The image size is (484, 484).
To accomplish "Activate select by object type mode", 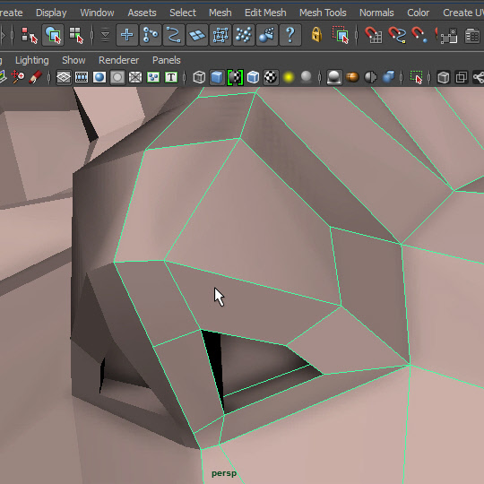I will coord(53,35).
